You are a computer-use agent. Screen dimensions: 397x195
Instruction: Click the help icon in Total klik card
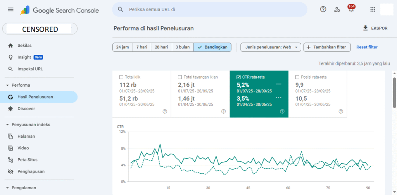click(165, 111)
